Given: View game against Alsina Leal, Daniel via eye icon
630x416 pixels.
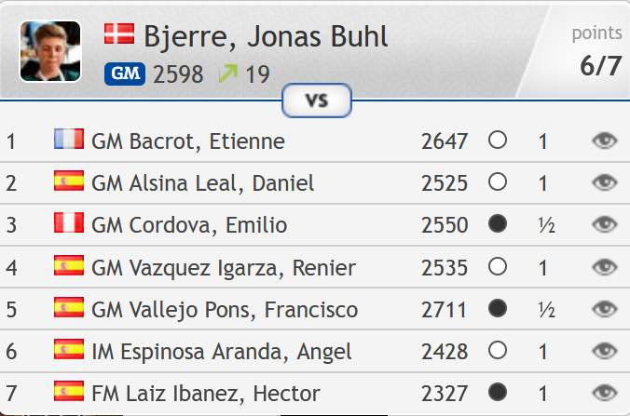Looking at the screenshot, I should pos(605,182).
